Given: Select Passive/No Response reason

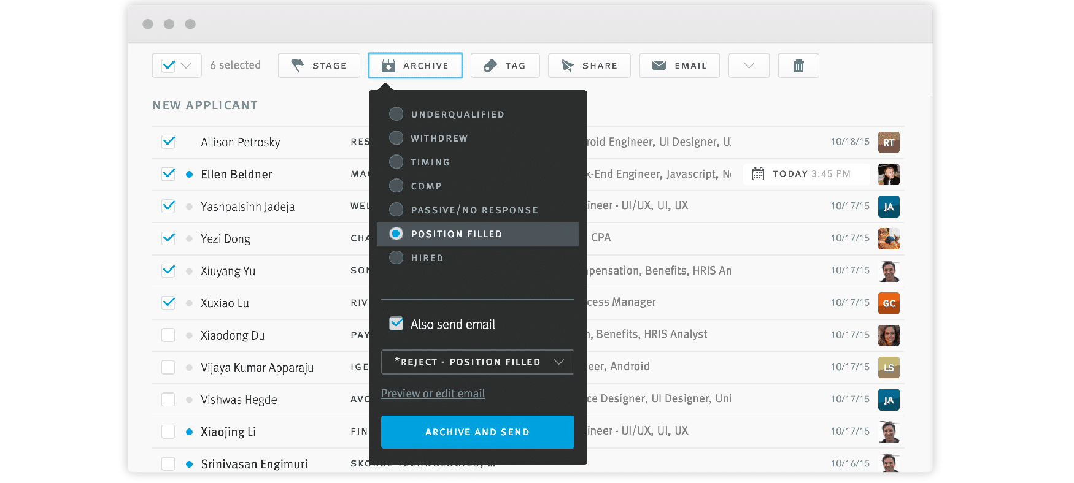Looking at the screenshot, I should point(396,210).
